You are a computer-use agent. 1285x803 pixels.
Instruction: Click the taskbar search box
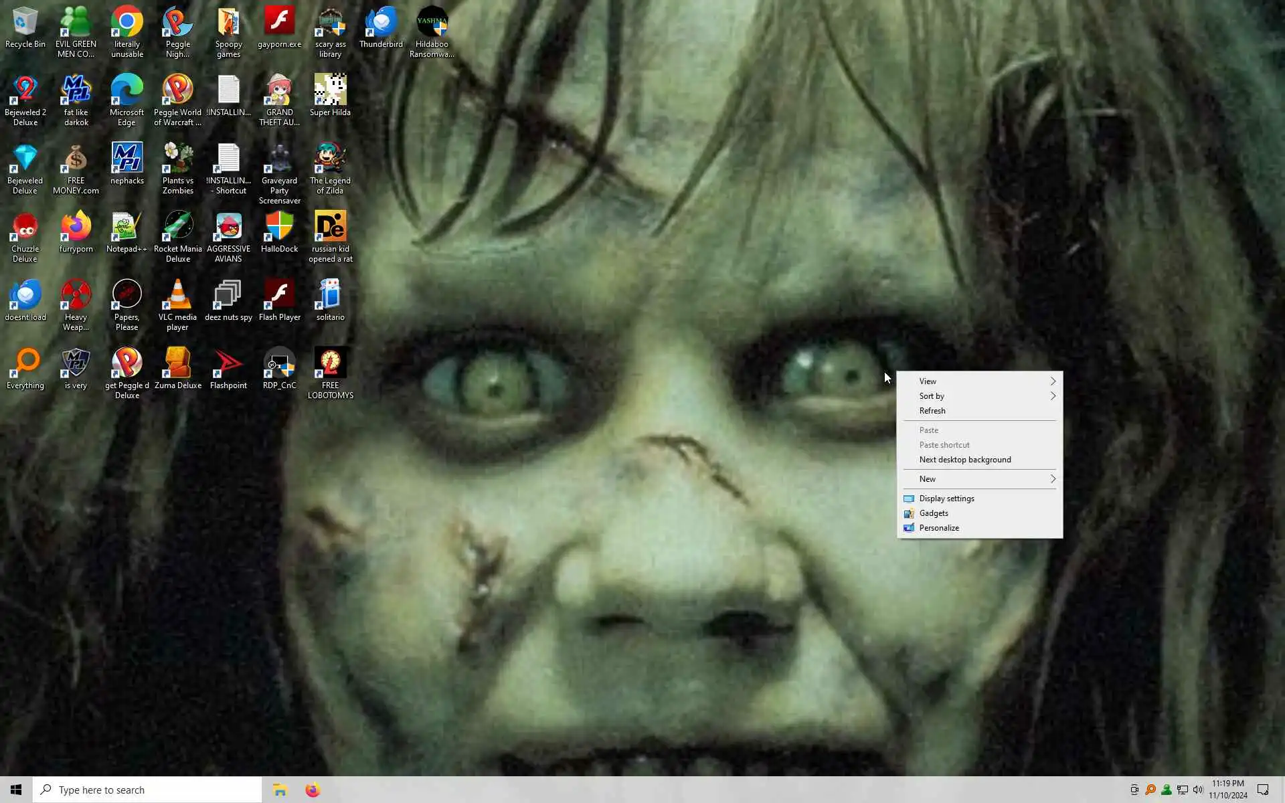tap(147, 790)
